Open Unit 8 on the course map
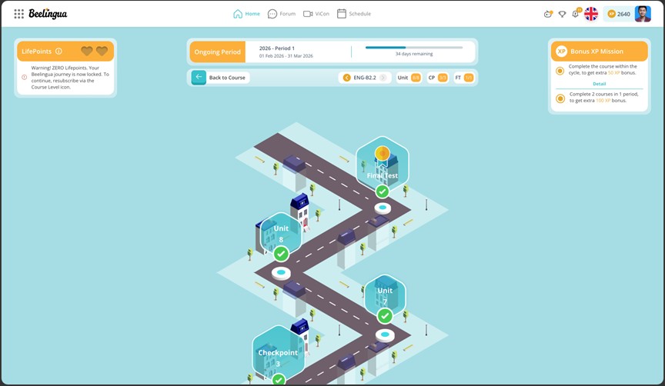 coord(281,233)
